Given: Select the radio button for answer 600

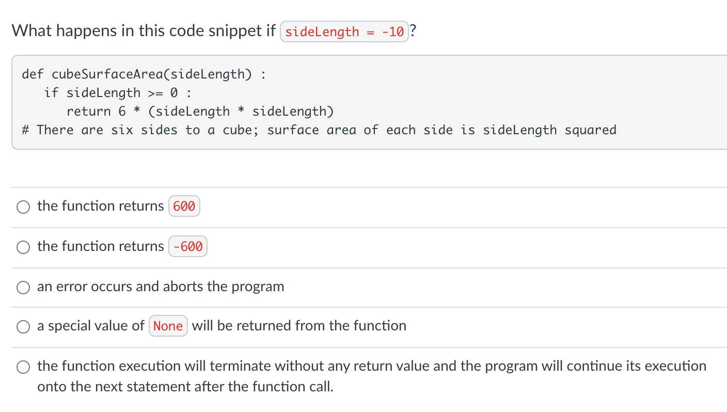Looking at the screenshot, I should click(x=23, y=207).
